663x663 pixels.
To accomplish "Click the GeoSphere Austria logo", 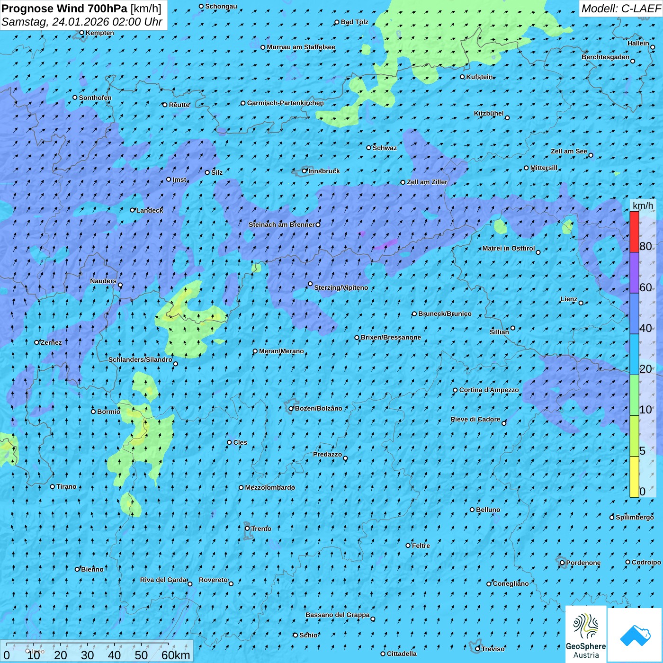I will tap(586, 634).
